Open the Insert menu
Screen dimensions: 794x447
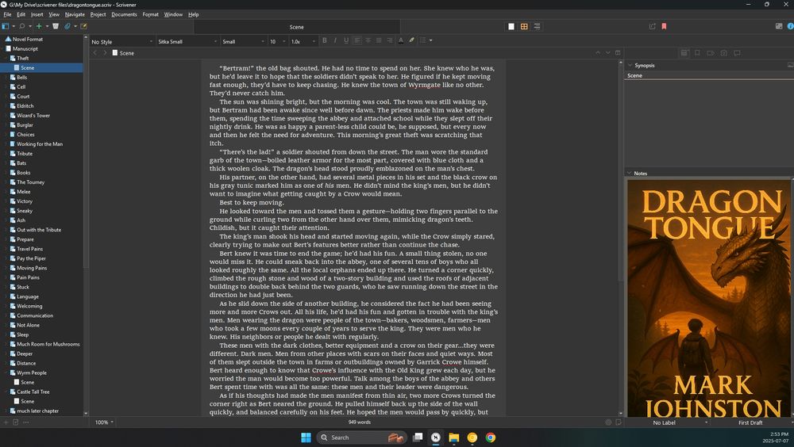pos(37,14)
